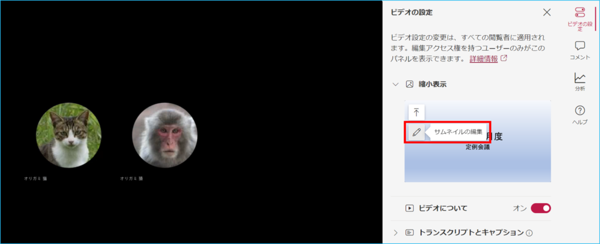Collapse the 縮小表示 section chevron
The width and height of the screenshot is (600, 244).
[x=396, y=84]
